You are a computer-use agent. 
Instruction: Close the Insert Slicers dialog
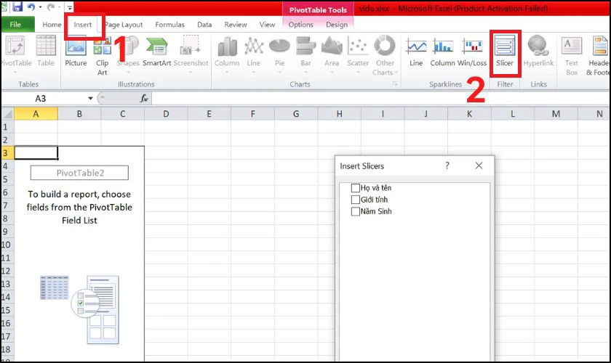[x=479, y=166]
